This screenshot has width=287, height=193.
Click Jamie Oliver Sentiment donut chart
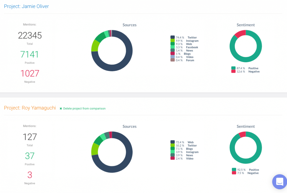coord(246,46)
